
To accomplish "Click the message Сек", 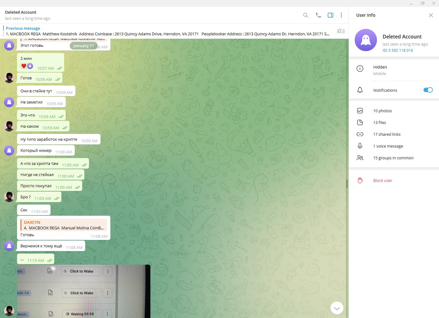I will pos(34,210).
